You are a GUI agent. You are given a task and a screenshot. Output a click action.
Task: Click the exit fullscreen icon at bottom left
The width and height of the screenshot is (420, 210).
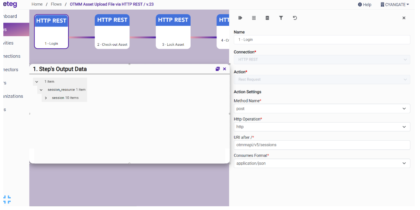(7, 199)
